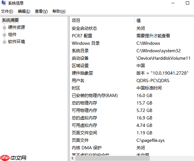The width and height of the screenshot is (194, 161).
Task: Click the horizontal scrollbar thumb
Action: (113, 158)
